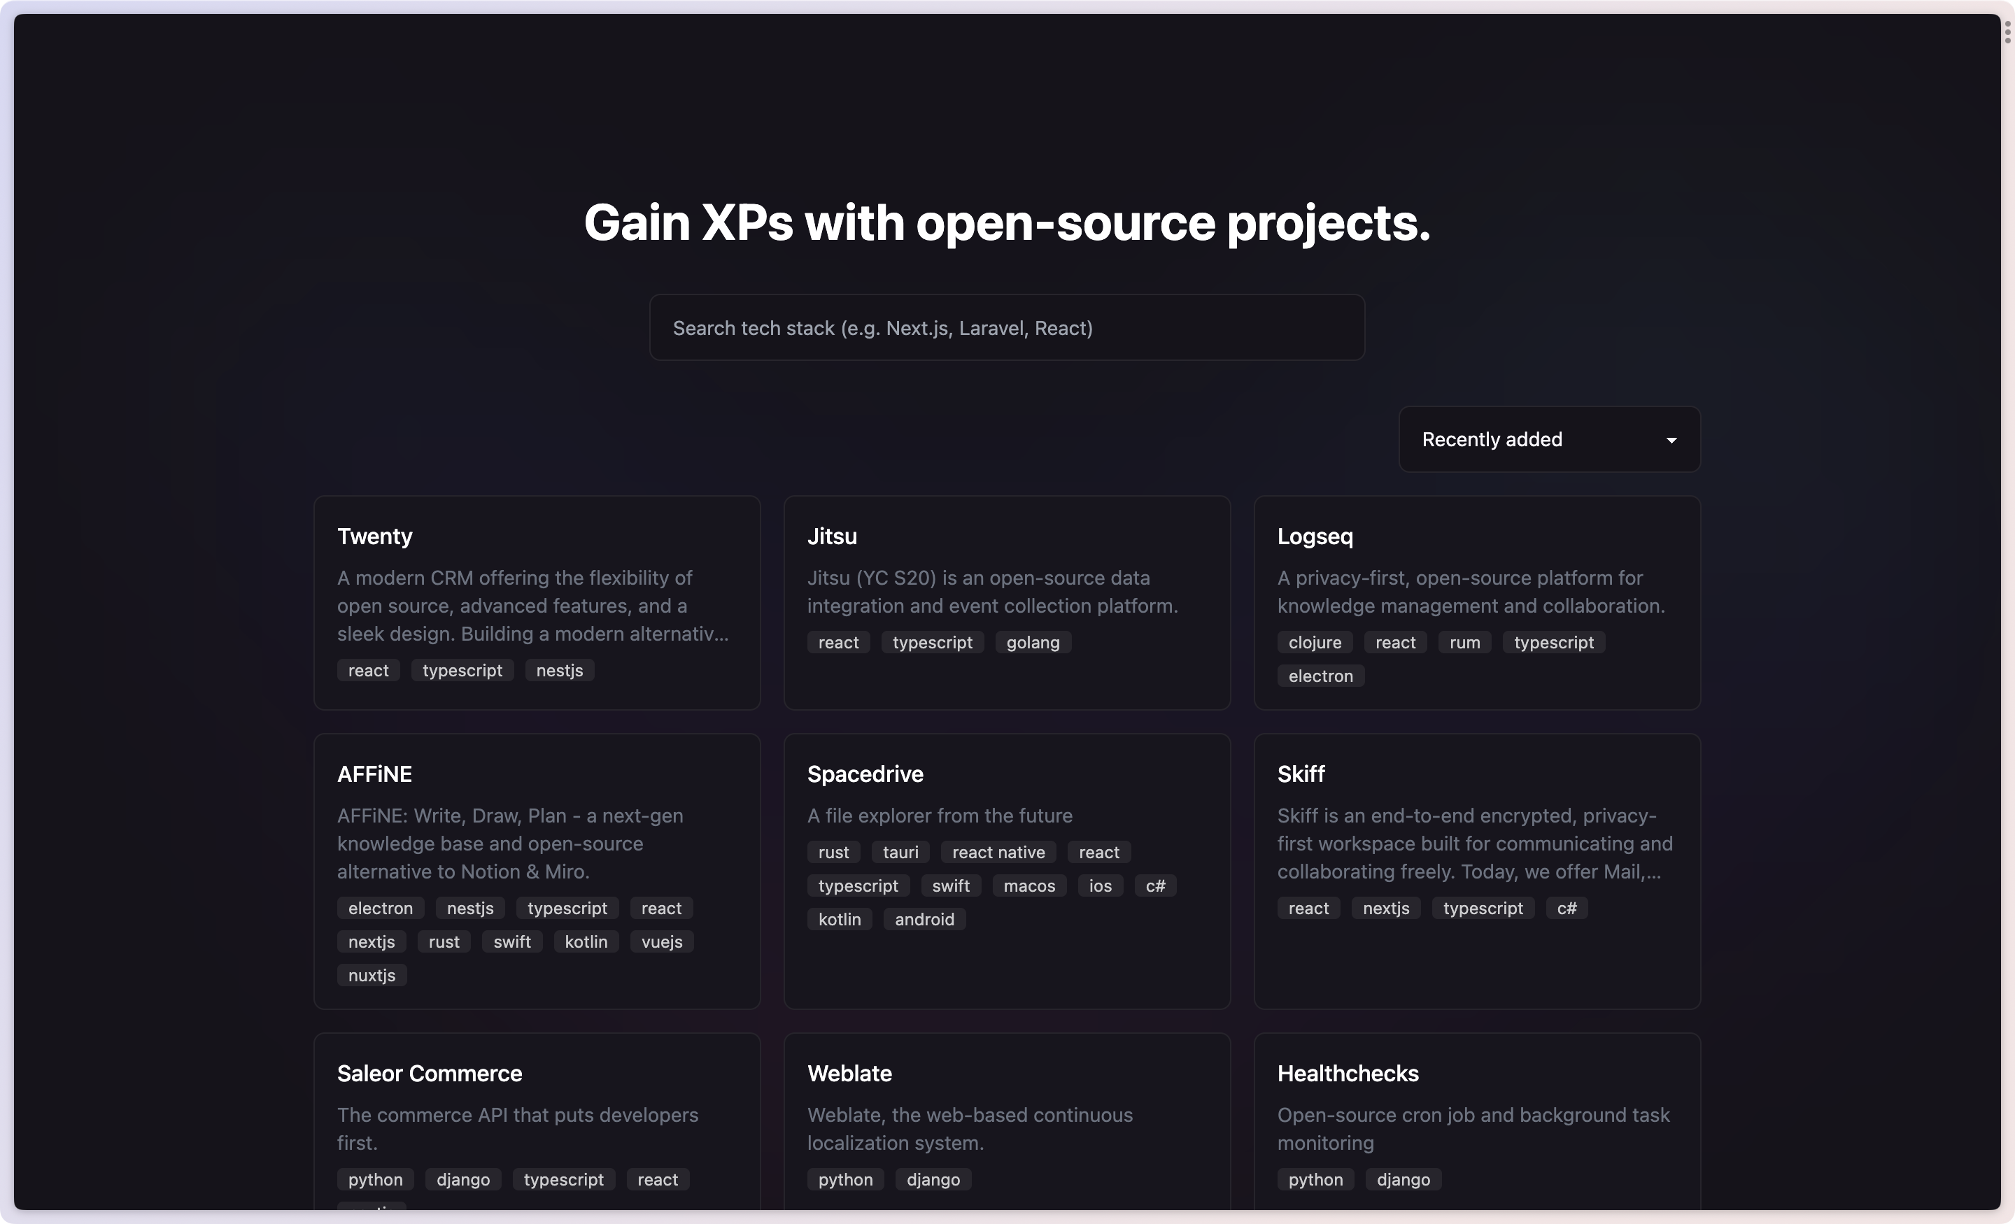
Task: Click the django tag on Weblate card
Action: (933, 1179)
